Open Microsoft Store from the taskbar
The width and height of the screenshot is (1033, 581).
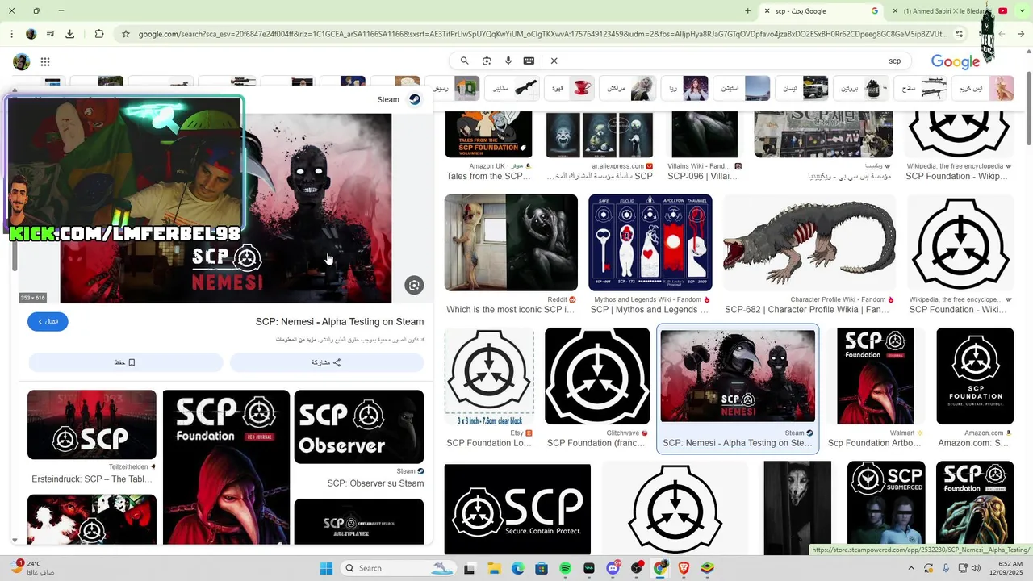(x=542, y=568)
